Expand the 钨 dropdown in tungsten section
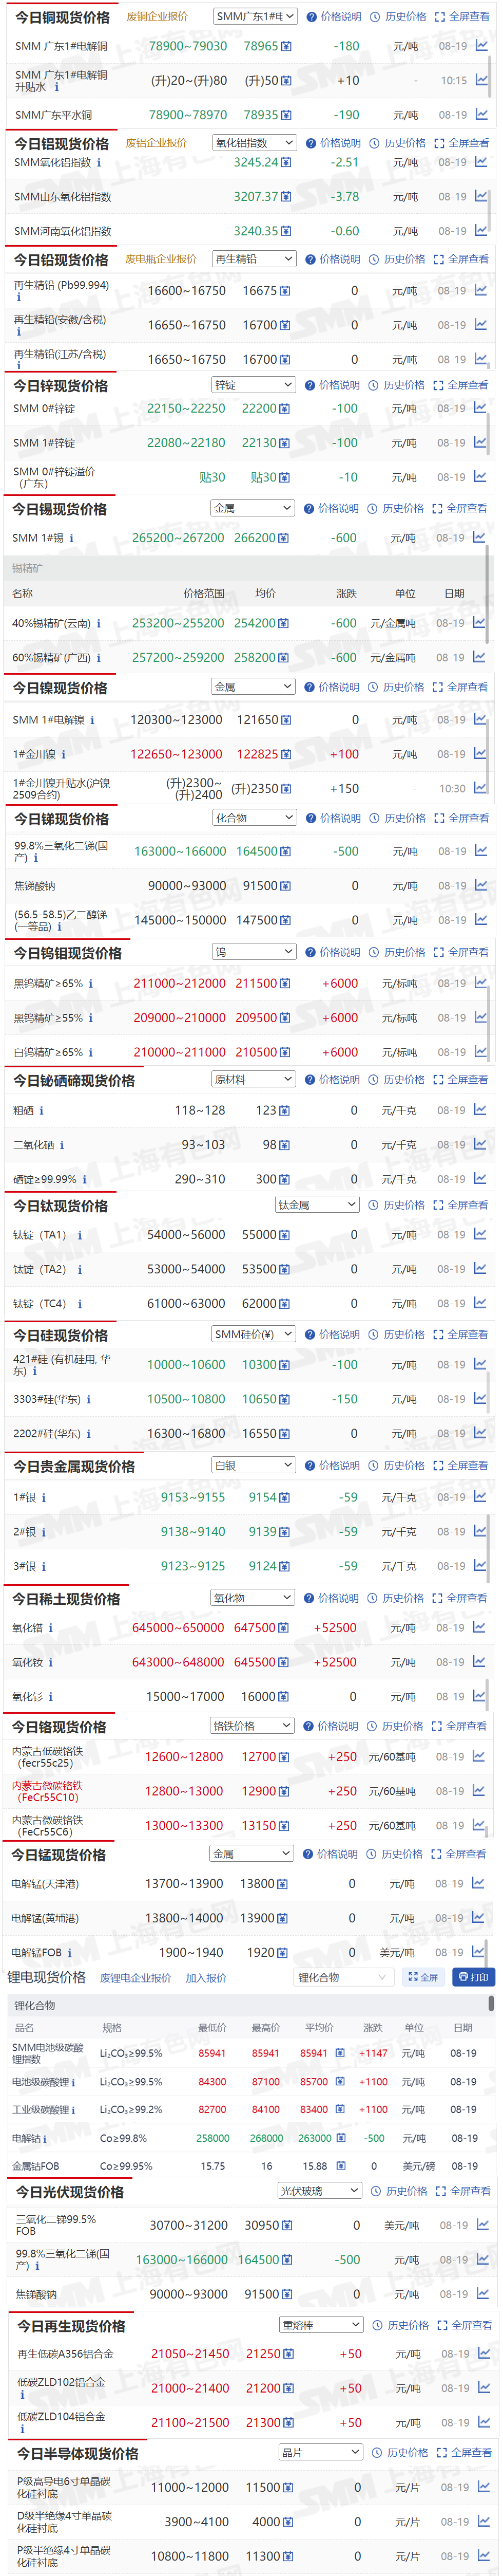Image resolution: width=503 pixels, height=2576 pixels. (x=254, y=952)
